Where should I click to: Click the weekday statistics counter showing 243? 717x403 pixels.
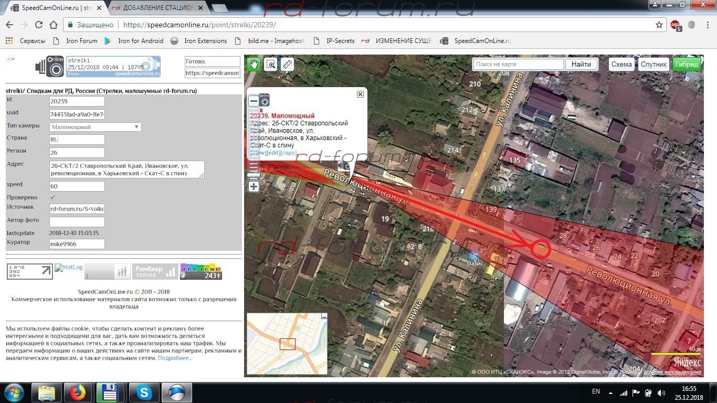pyautogui.click(x=201, y=271)
